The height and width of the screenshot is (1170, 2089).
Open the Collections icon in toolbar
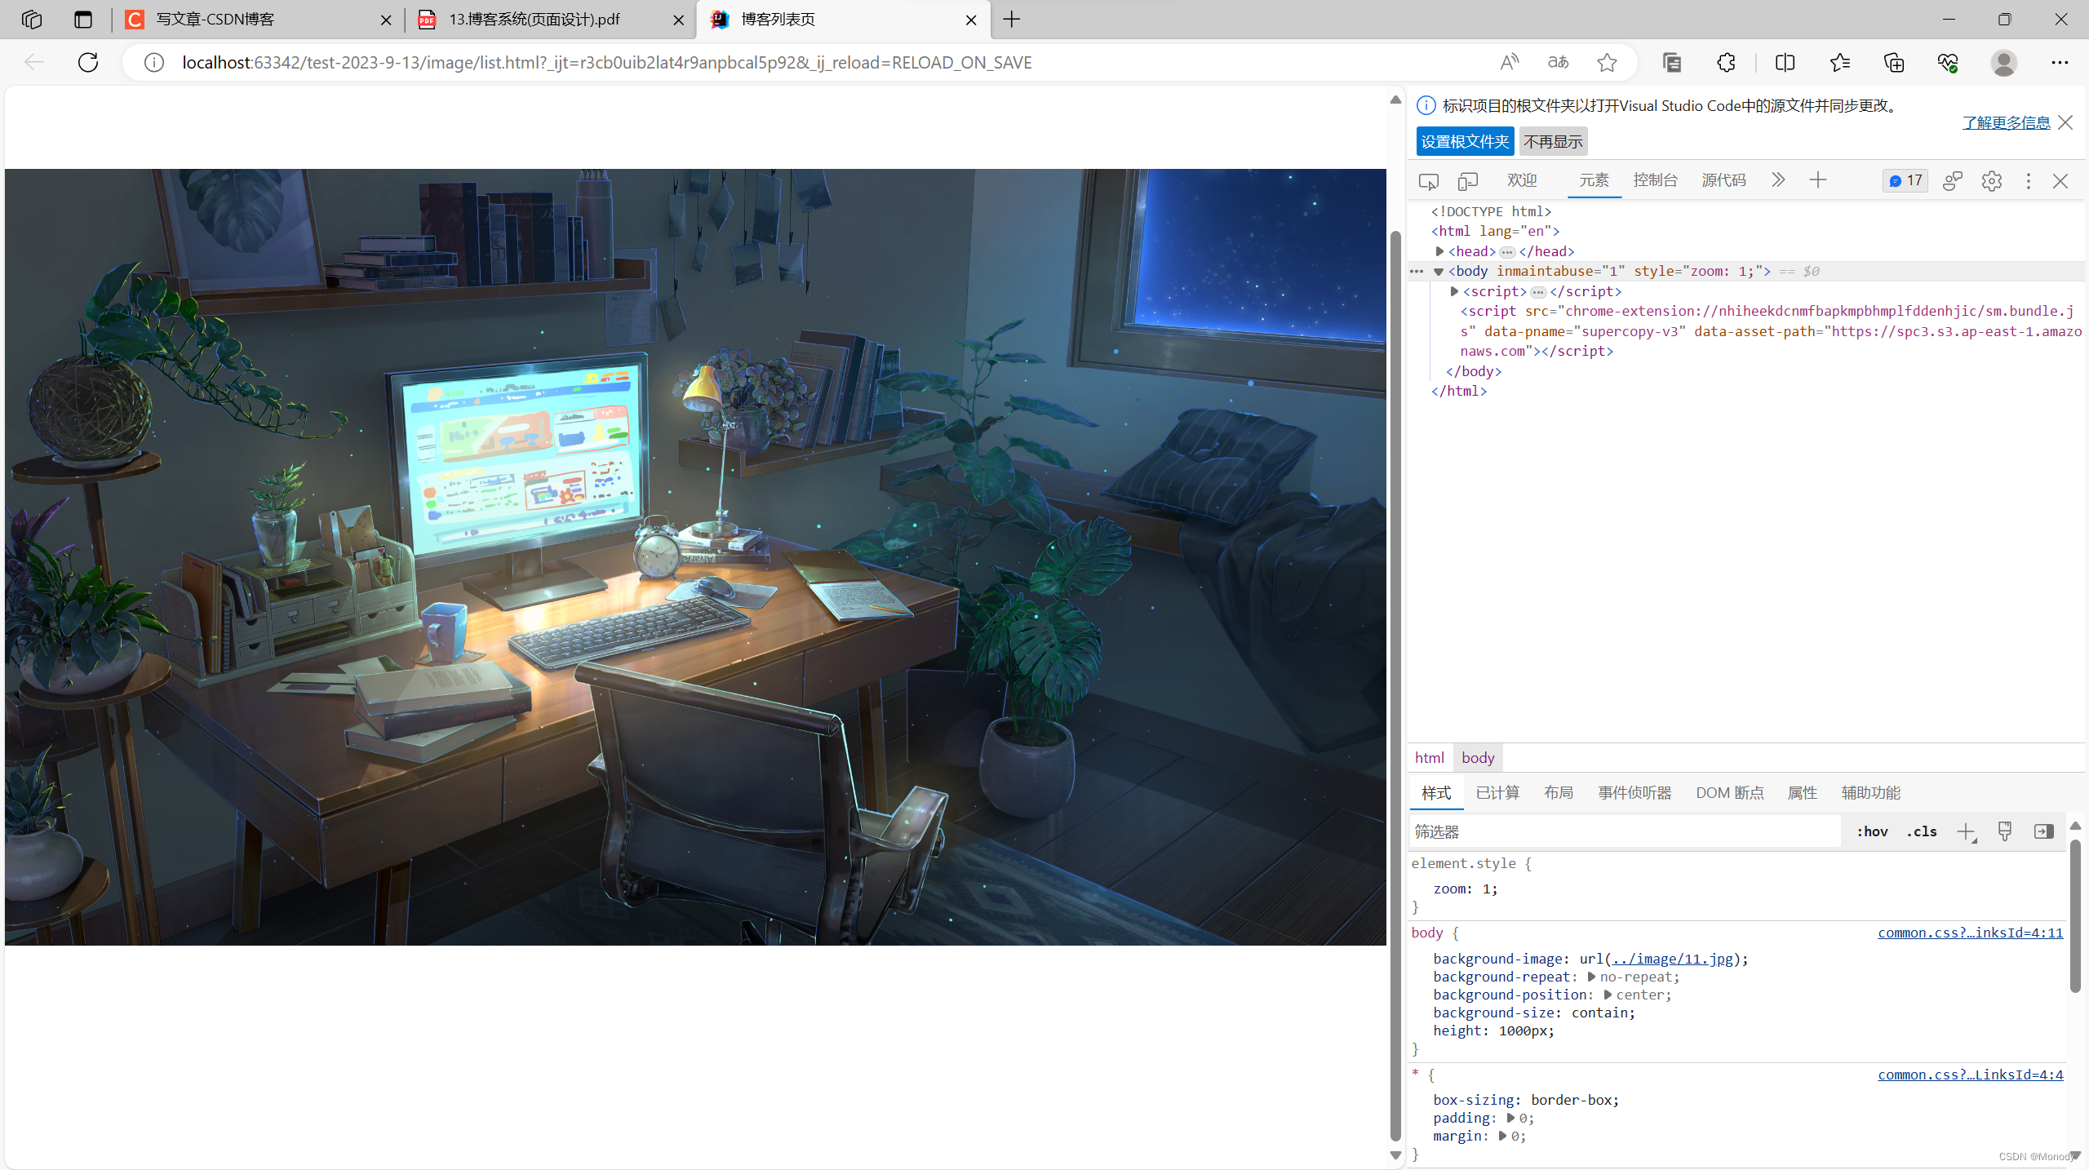pyautogui.click(x=1671, y=62)
